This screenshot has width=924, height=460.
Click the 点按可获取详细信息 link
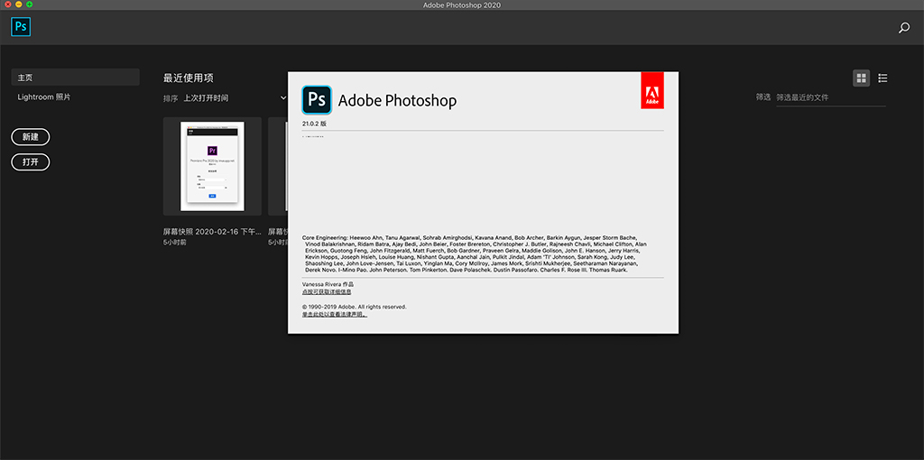coord(327,291)
